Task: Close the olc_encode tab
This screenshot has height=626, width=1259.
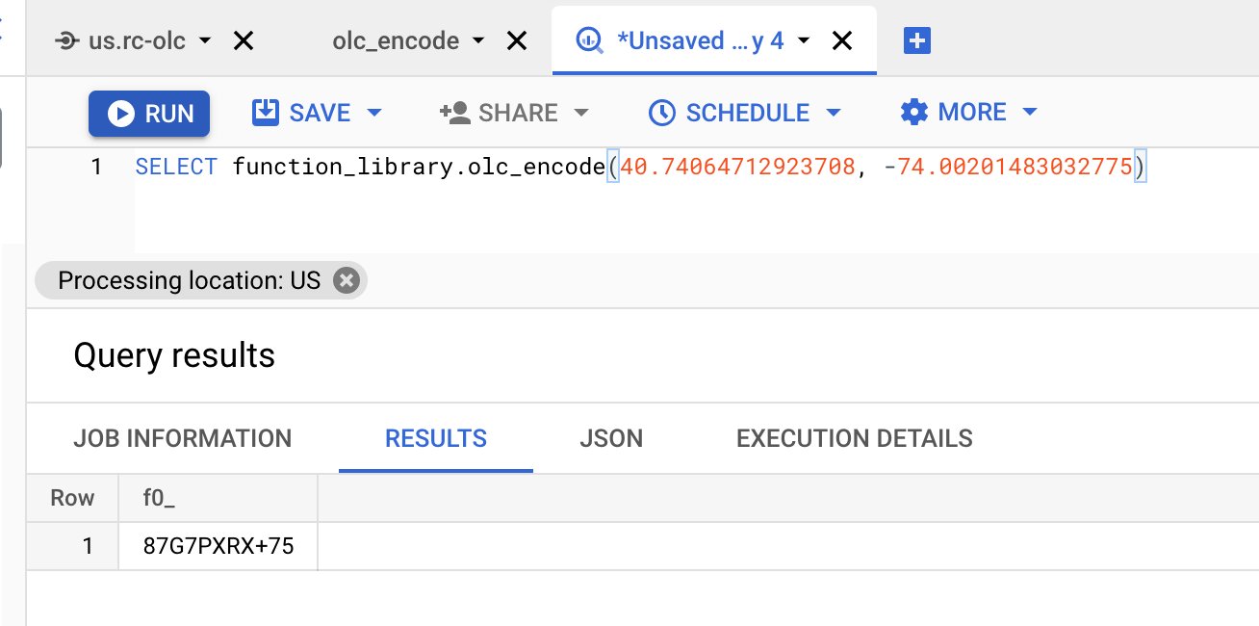Action: 517,41
